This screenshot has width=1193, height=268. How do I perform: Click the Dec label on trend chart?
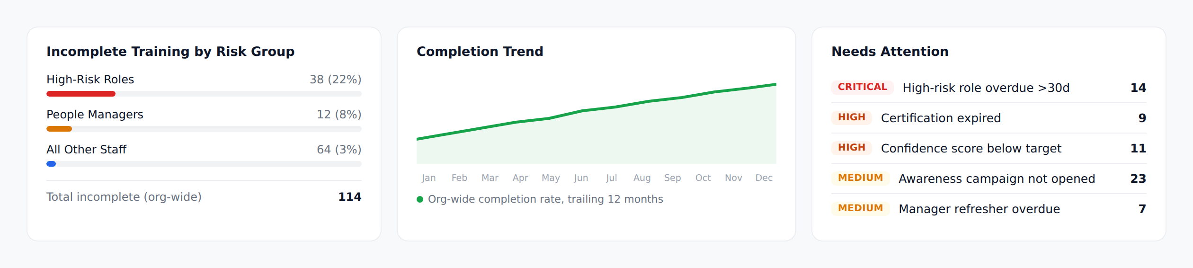click(x=764, y=178)
